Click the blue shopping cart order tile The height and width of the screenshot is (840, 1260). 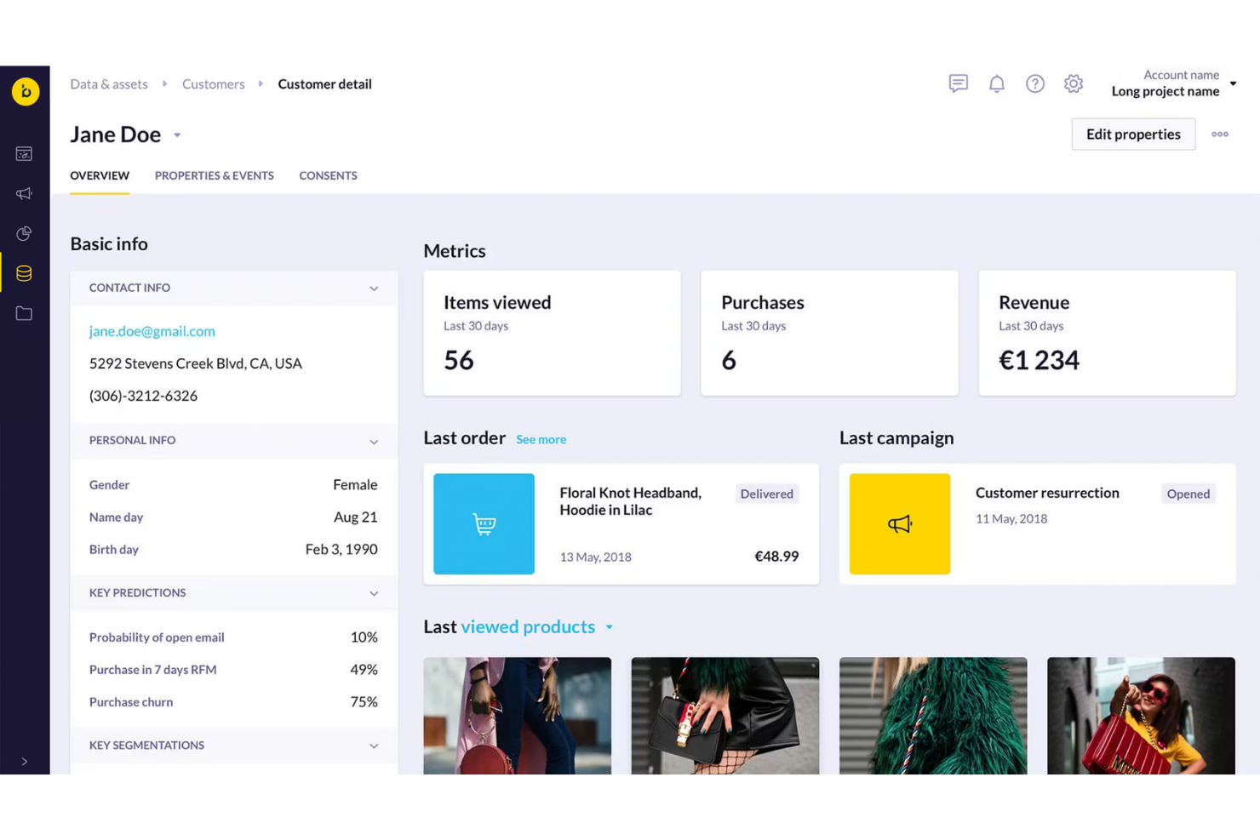(484, 524)
